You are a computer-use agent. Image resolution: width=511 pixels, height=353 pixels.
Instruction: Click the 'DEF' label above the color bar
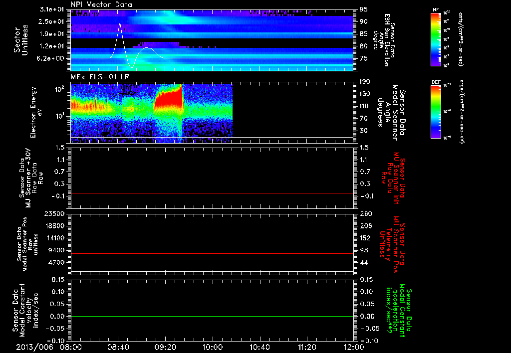(436, 82)
